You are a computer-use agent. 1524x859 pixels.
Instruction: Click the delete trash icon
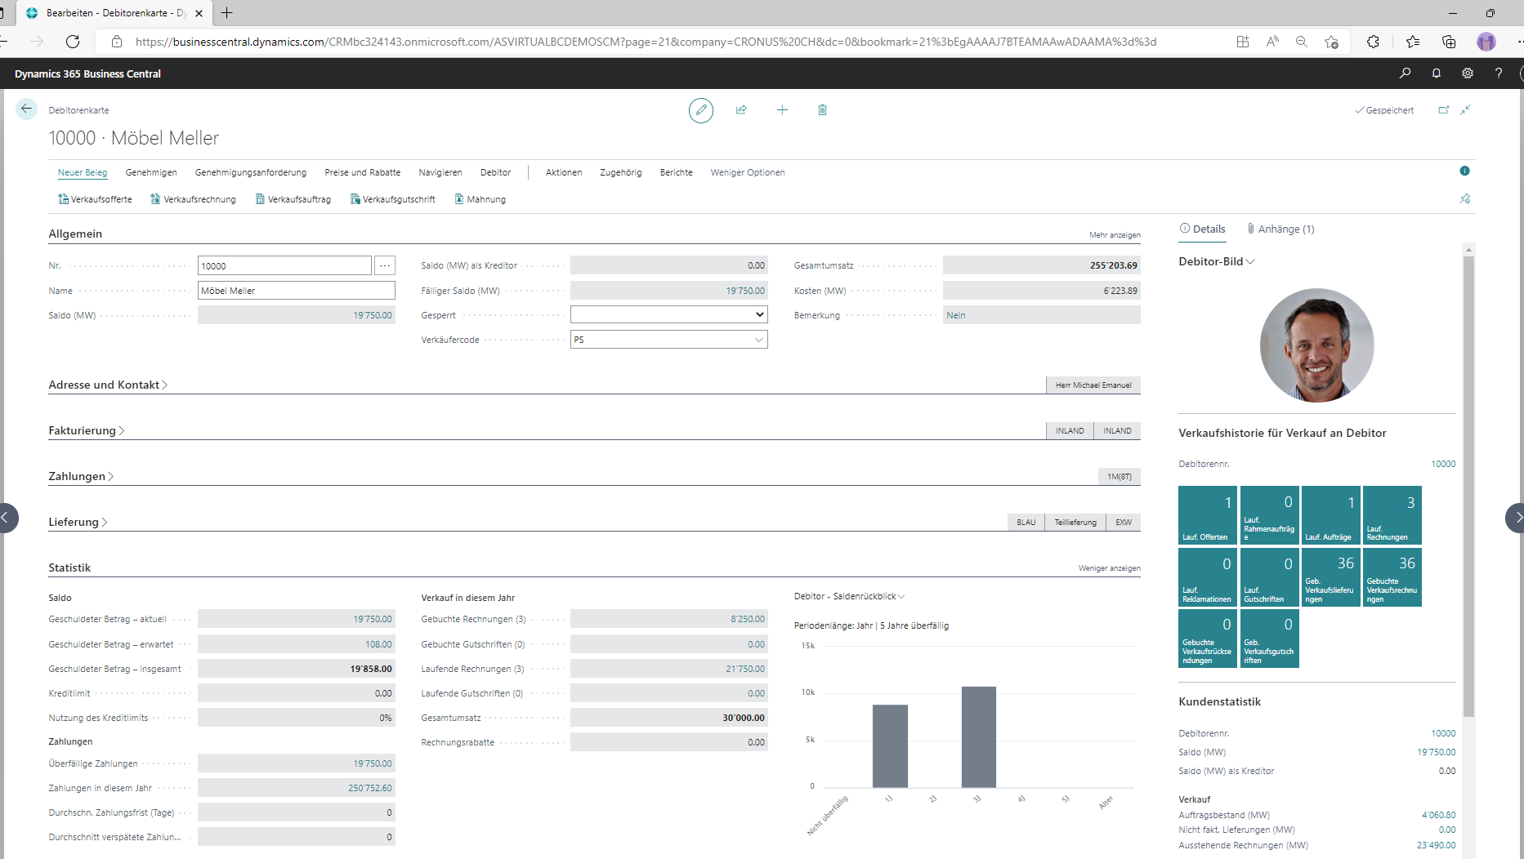point(822,109)
